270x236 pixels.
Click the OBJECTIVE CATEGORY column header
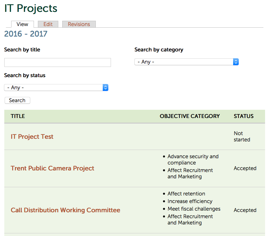pos(190,116)
